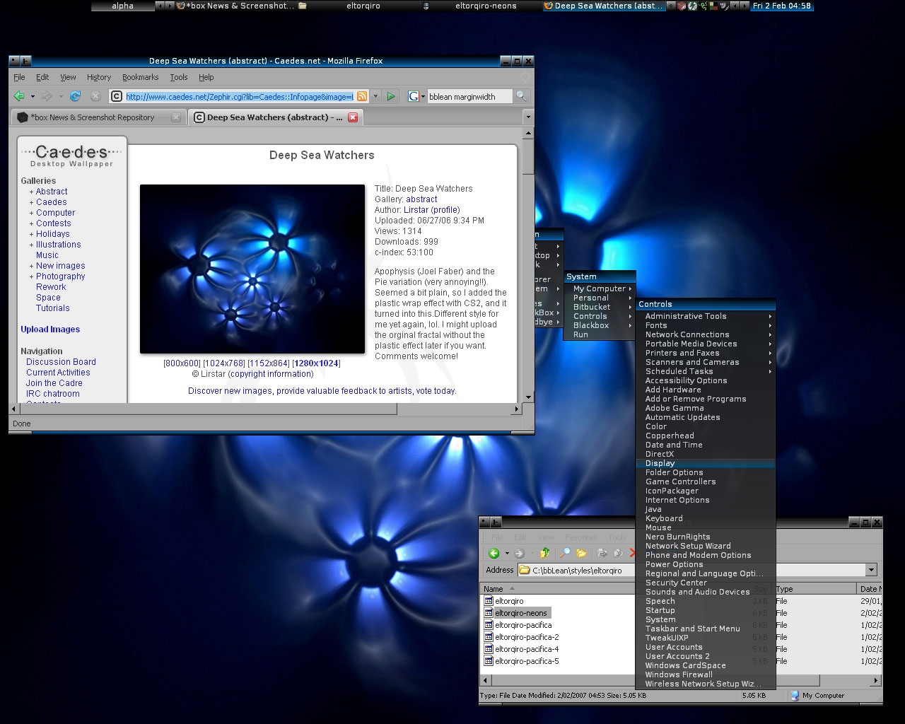Switch to *box News & Screenshot tab

click(x=98, y=117)
